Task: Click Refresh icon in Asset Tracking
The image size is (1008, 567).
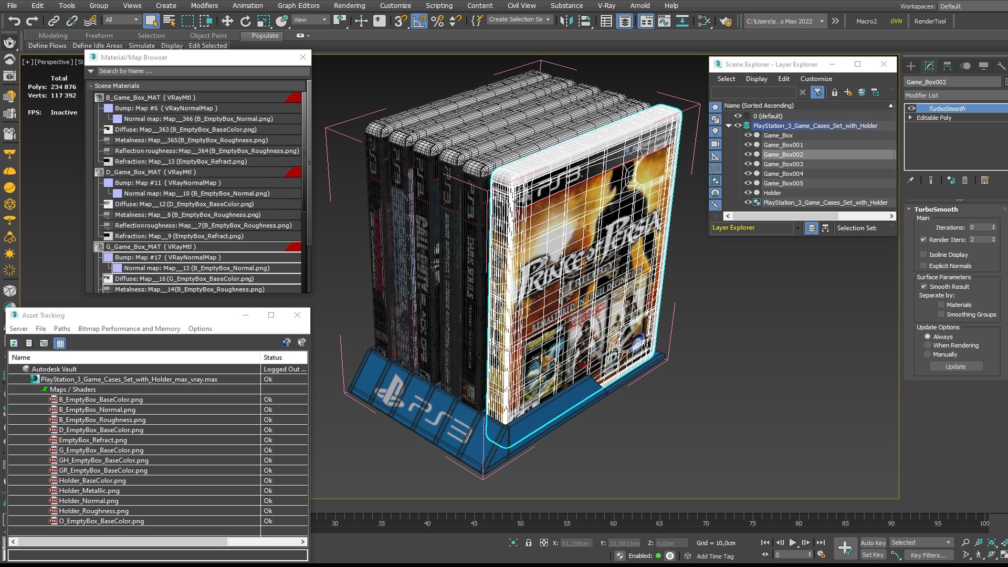Action: pyautogui.click(x=14, y=343)
